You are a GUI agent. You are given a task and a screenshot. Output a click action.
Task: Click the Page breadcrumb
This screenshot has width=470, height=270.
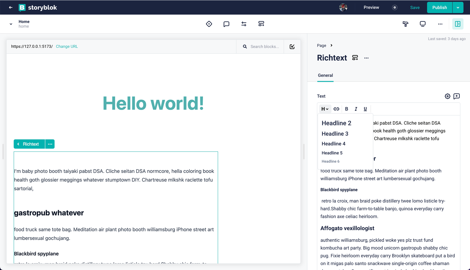[321, 45]
